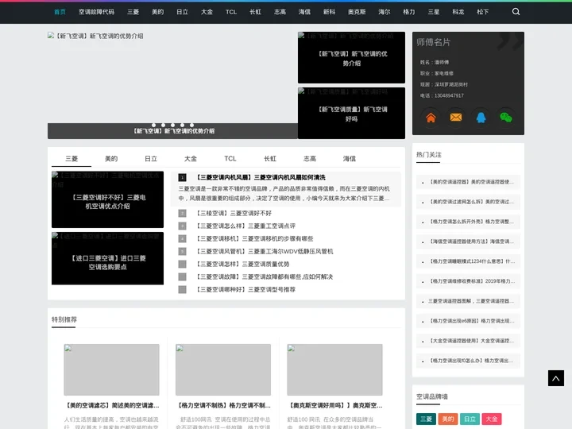This screenshot has width=572, height=429.
Task: Click the green WeChat icon
Action: click(x=506, y=118)
